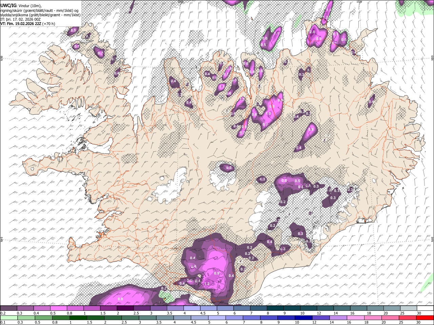The image size is (434, 325).
Task: Click the 0.8 value over the southwest ocean
Action: click(120, 299)
